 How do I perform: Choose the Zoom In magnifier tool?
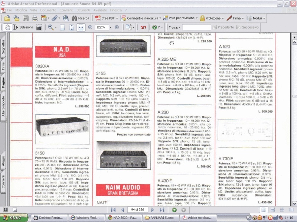coord(50,27)
